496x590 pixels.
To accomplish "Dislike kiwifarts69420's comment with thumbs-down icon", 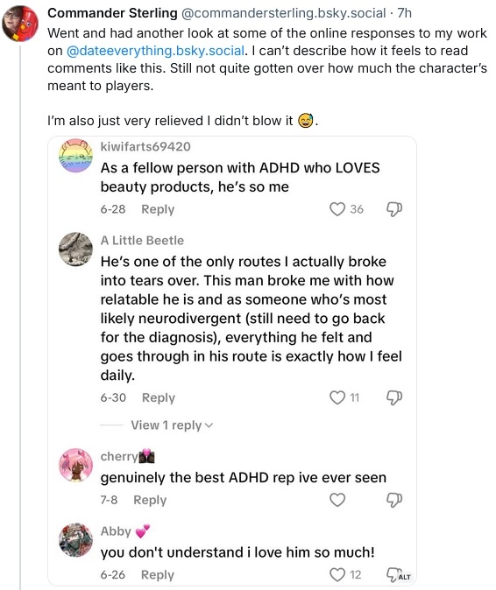I will [394, 209].
